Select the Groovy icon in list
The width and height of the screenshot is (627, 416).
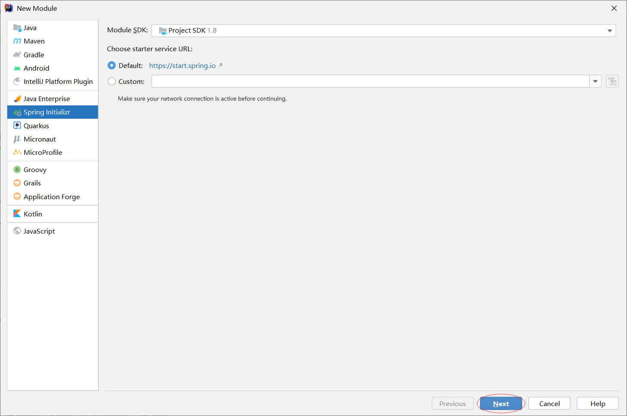pyautogui.click(x=17, y=169)
